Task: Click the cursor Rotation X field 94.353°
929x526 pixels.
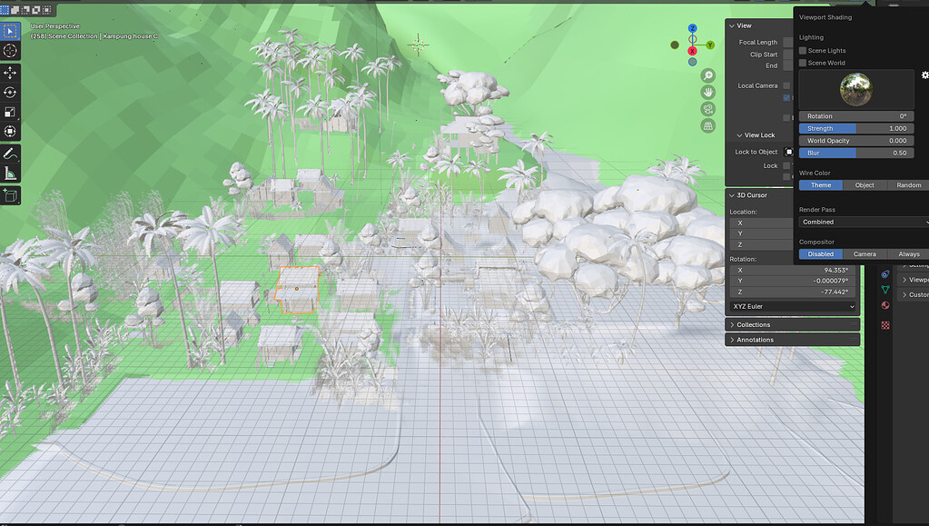Action: pos(792,270)
